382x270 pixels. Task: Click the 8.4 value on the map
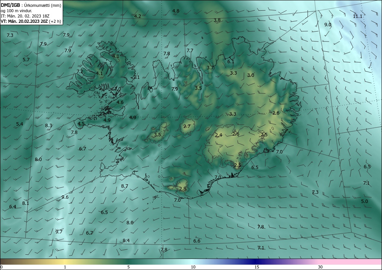tap(126, 241)
